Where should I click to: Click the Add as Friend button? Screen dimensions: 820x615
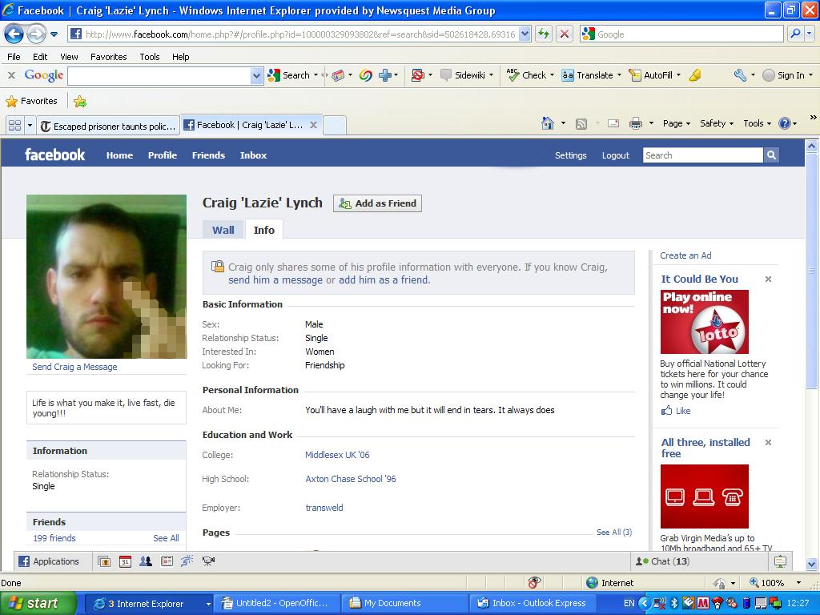[x=378, y=203]
